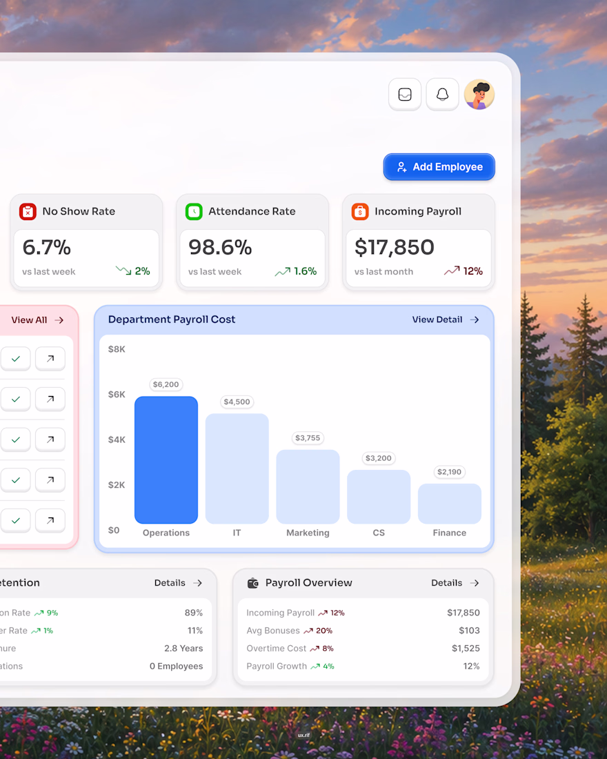This screenshot has width=607, height=759.
Task: Click the 0 Employees value
Action: point(176,667)
